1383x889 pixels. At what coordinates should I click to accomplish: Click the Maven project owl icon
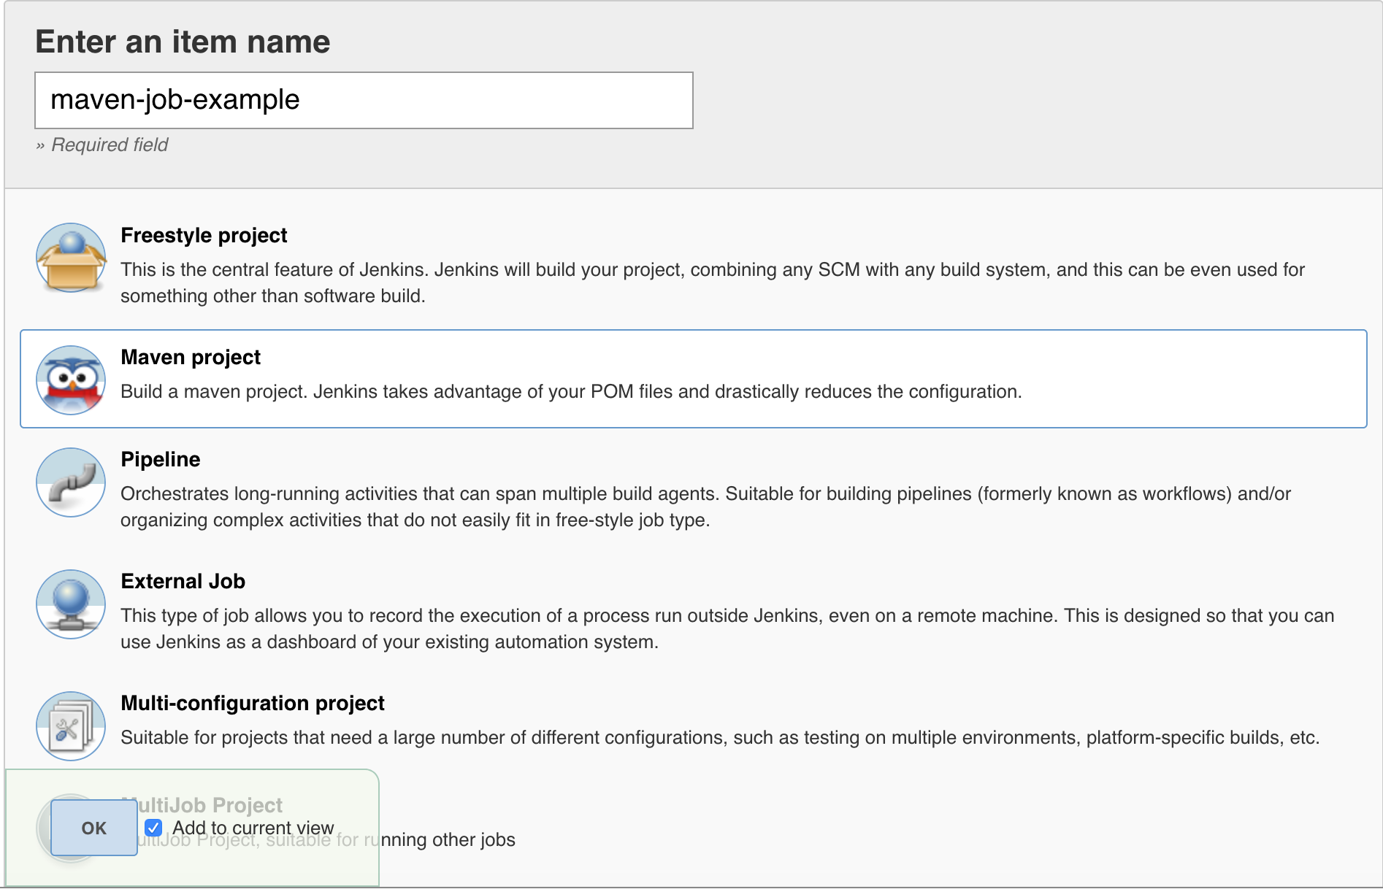point(71,380)
